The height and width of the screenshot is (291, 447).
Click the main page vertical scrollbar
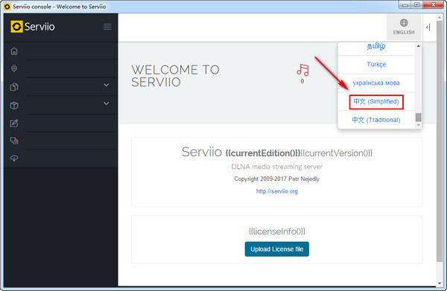click(x=440, y=141)
